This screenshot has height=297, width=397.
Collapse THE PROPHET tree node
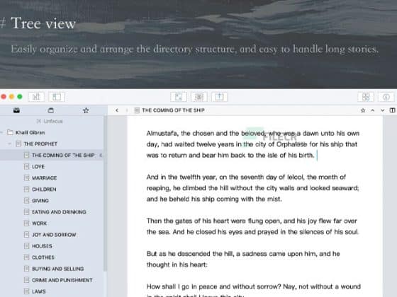(9, 144)
